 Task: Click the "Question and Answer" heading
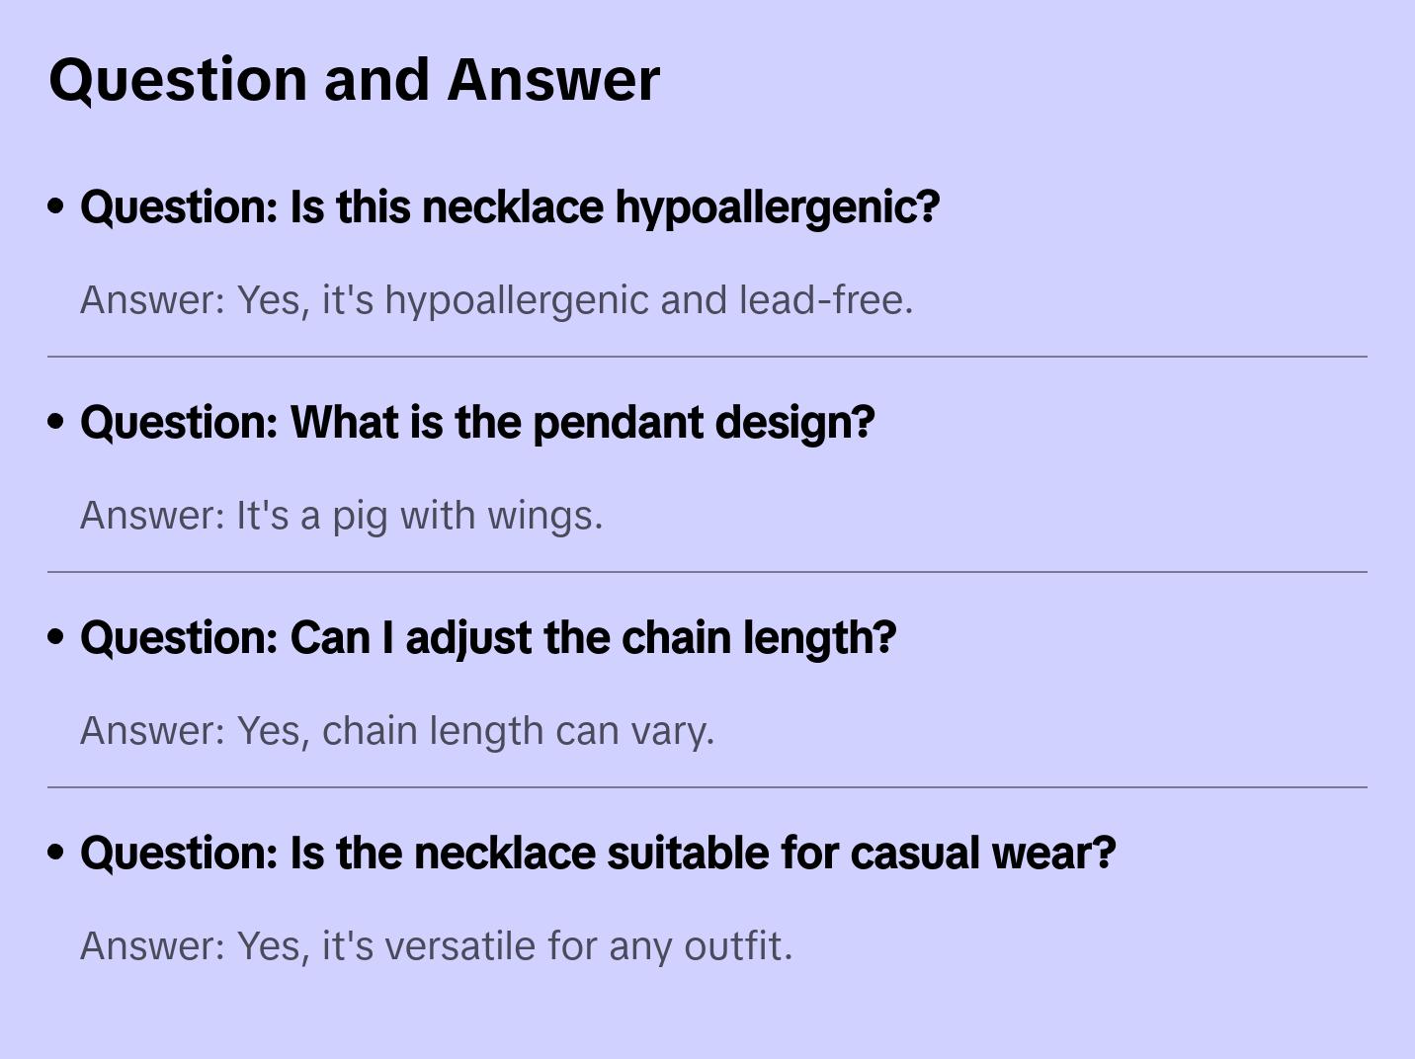pos(354,79)
